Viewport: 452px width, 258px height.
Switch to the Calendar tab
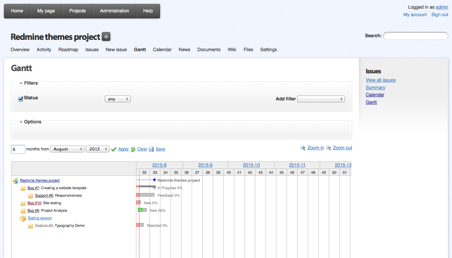click(162, 50)
